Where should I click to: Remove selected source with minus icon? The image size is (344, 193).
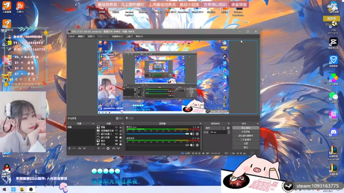[x=103, y=148]
